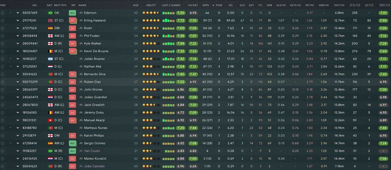The image size is (391, 170).
Task: Open Rúben Dias player profile link
Action: [92, 82]
